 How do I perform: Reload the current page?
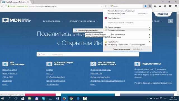coord(106,6)
